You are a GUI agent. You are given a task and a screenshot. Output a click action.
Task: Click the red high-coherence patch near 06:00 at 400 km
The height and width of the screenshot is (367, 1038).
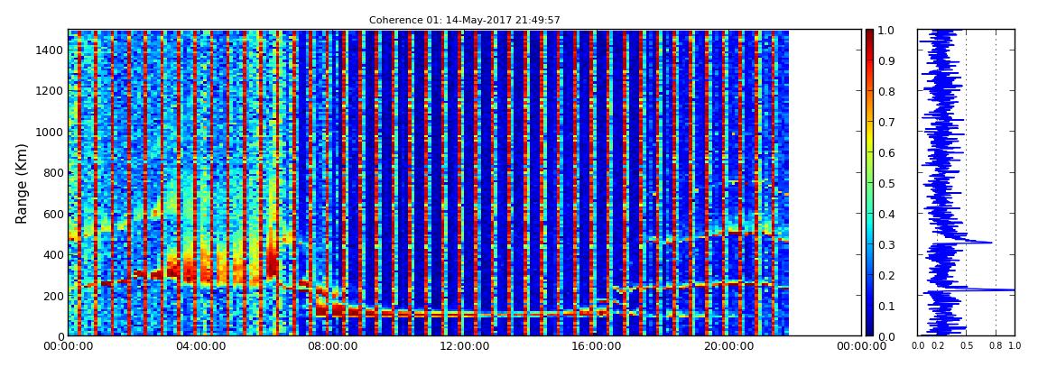tap(273, 261)
